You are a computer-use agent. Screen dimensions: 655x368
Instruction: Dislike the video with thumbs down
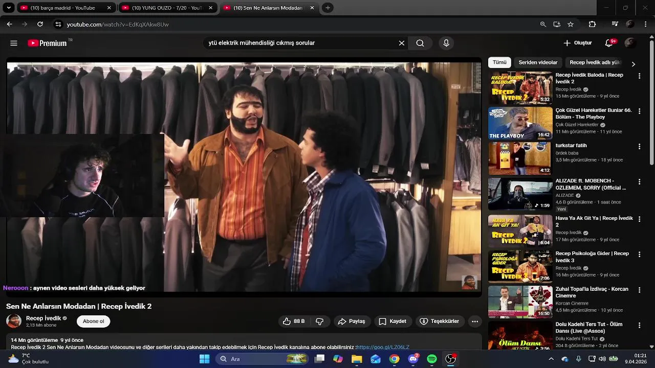tap(319, 321)
